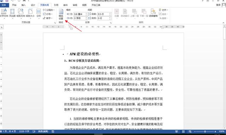Open the 文件 File tab
This screenshot has height=135, width=226.
coord(4,5)
